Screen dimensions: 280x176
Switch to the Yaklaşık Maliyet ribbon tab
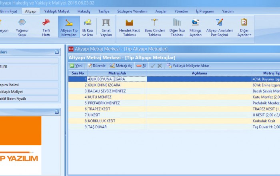pyautogui.click(x=57, y=11)
